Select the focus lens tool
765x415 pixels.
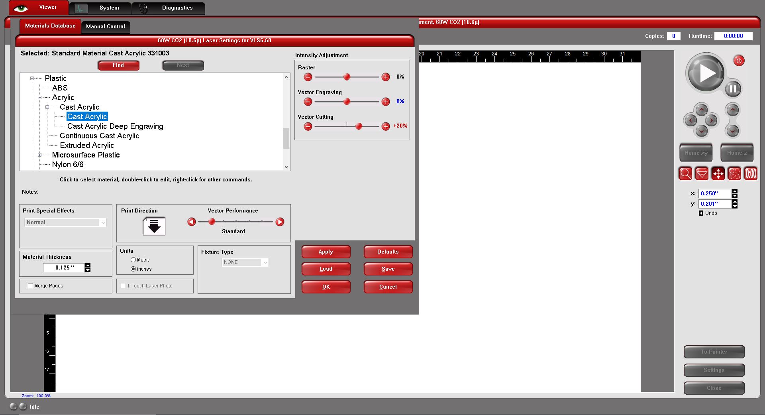pyautogui.click(x=702, y=173)
